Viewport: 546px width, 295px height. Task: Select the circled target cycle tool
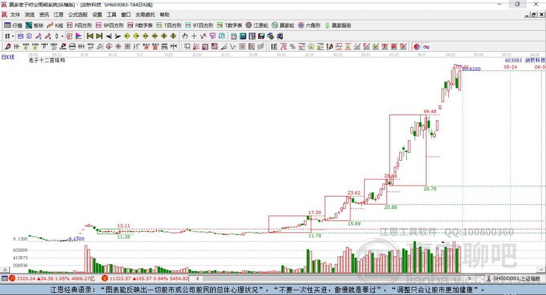[109, 47]
